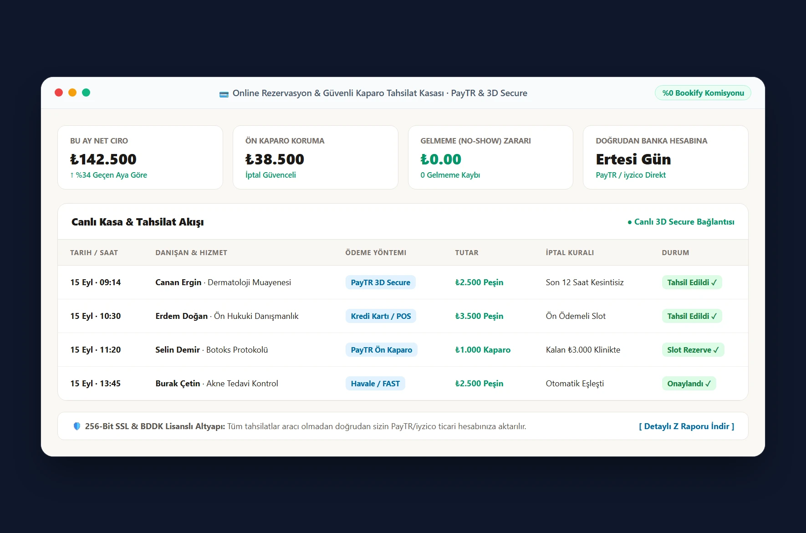Click the Otomatik Eşleşti rule text
Screen dimensions: 806x533
coord(575,384)
